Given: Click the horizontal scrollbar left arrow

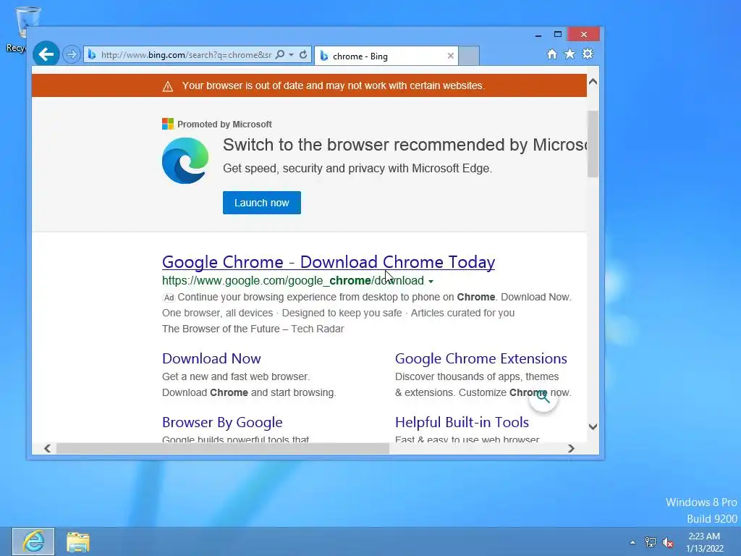Looking at the screenshot, I should coord(47,448).
